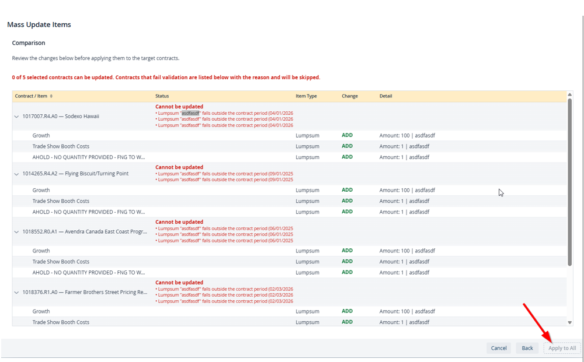Select Growth row under Farmer Brothers Street Pricing
Image resolution: width=584 pixels, height=362 pixels.
(x=290, y=311)
